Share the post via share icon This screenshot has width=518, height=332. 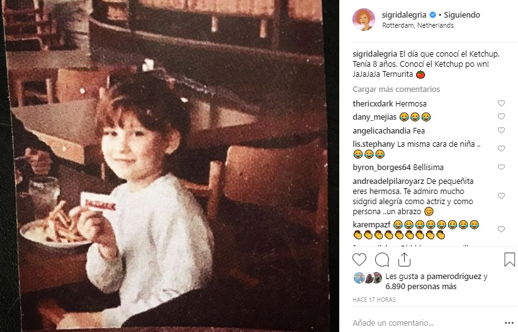coord(404,260)
